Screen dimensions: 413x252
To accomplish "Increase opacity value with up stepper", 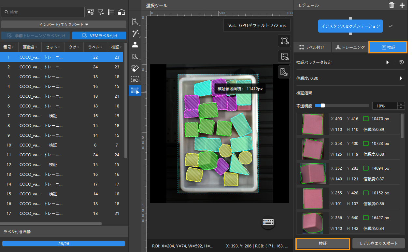I will [401, 104].
